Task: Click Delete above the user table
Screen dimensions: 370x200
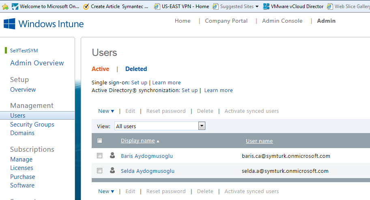Action: tap(205, 111)
